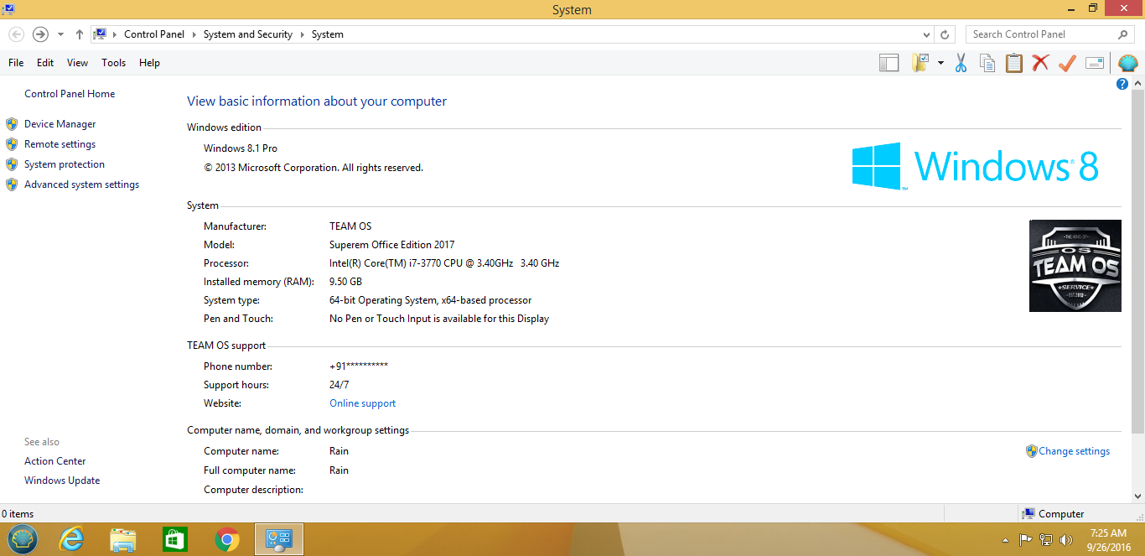Screen dimensions: 1145x556
Task: Open the recent locations dropdown arrow
Action: click(x=60, y=34)
